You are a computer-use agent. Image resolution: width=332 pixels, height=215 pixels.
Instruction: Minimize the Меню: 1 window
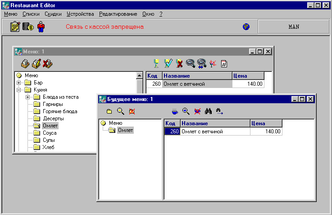(252, 52)
